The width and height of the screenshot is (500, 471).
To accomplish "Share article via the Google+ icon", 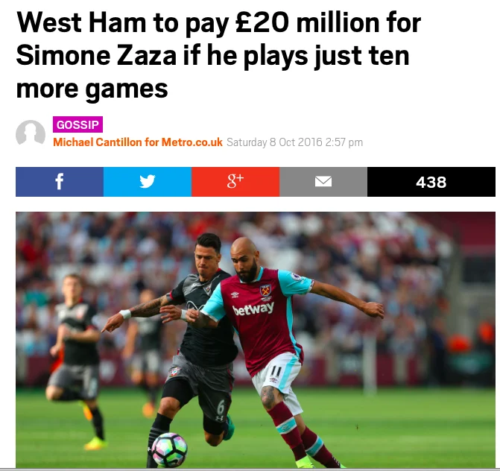I will [x=235, y=181].
